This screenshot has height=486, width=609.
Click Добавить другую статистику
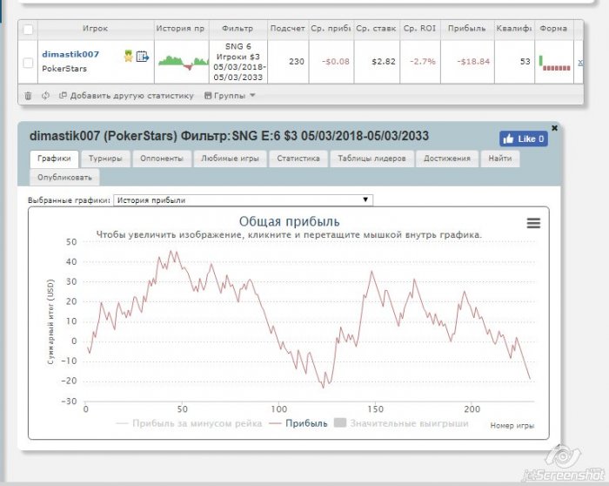click(x=126, y=96)
